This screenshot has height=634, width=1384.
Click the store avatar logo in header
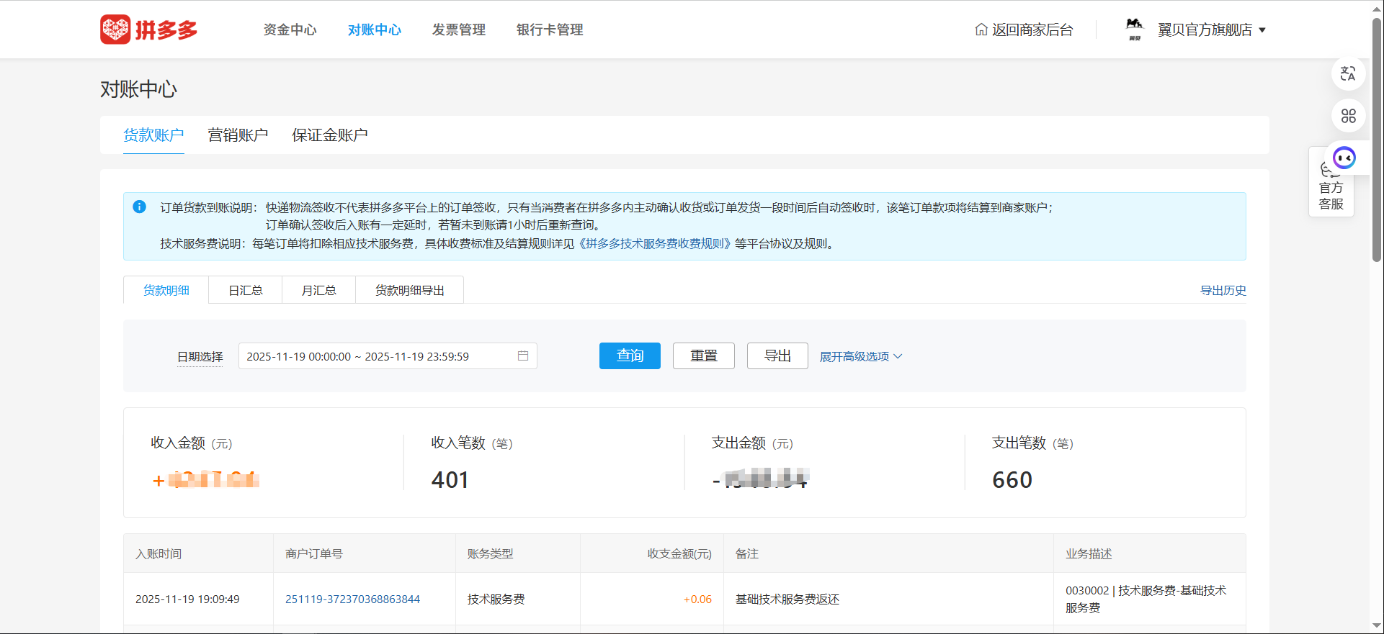(1134, 29)
